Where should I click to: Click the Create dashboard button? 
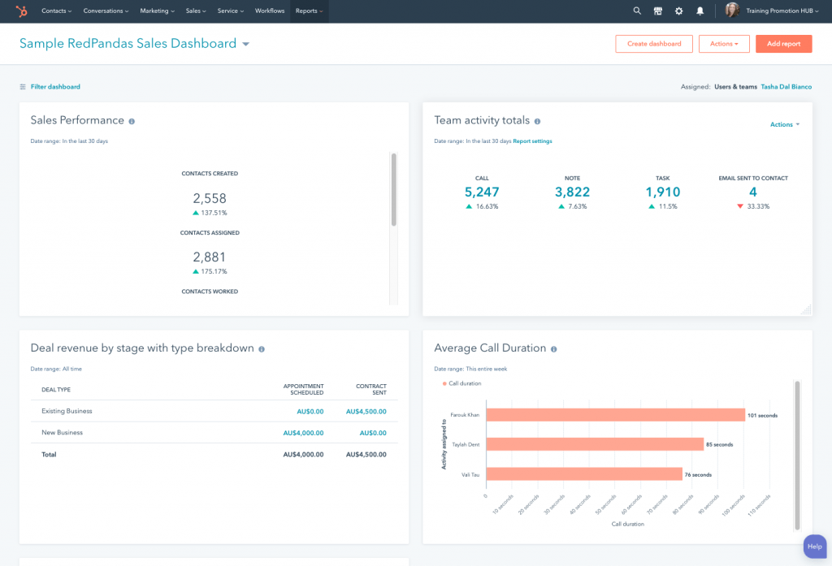coord(653,44)
